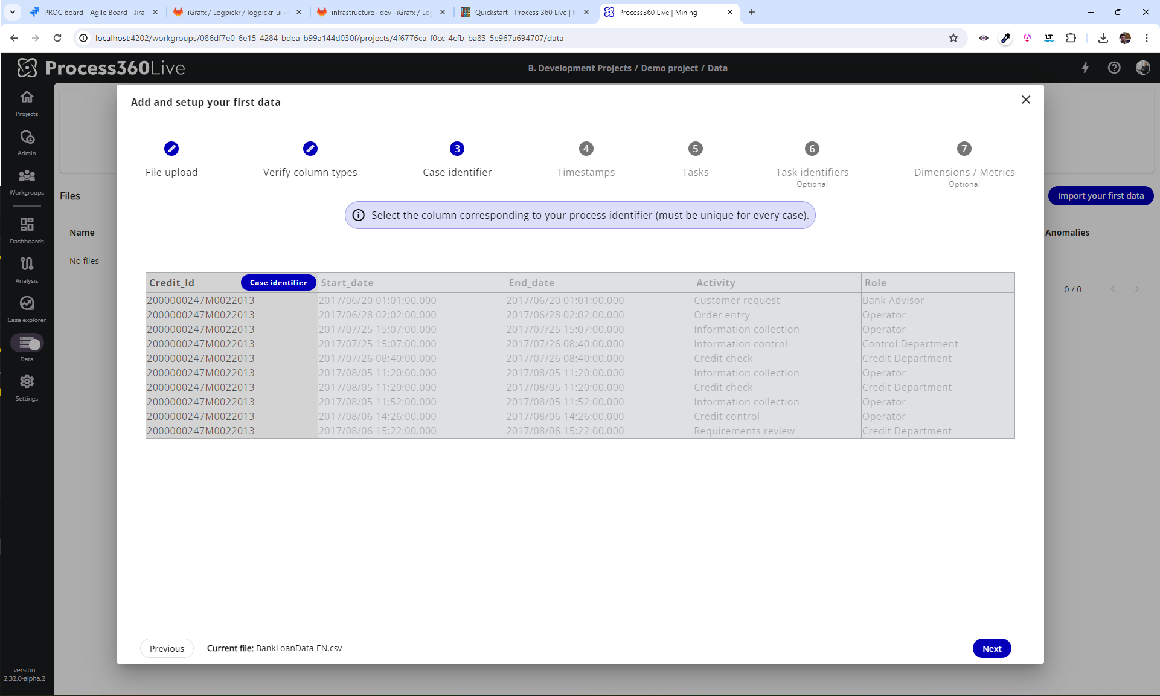Go to File upload step circle
The height and width of the screenshot is (696, 1160).
[x=171, y=149]
